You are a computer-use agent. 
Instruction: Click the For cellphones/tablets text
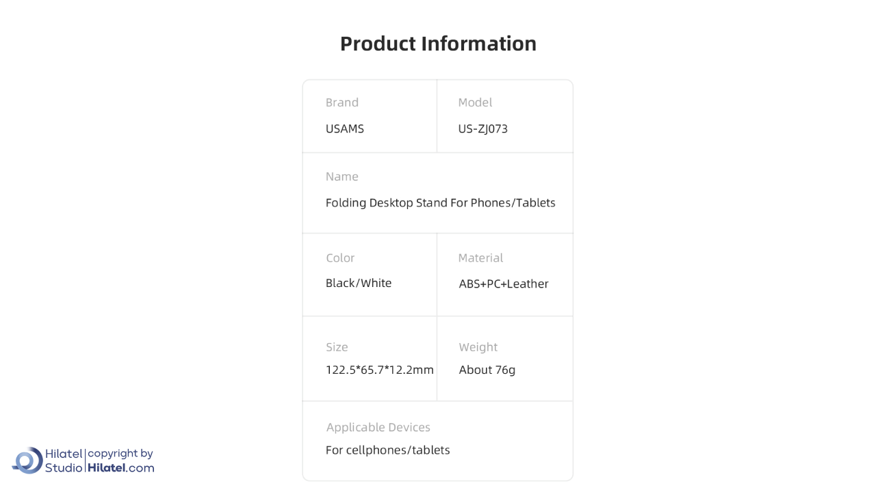click(388, 450)
